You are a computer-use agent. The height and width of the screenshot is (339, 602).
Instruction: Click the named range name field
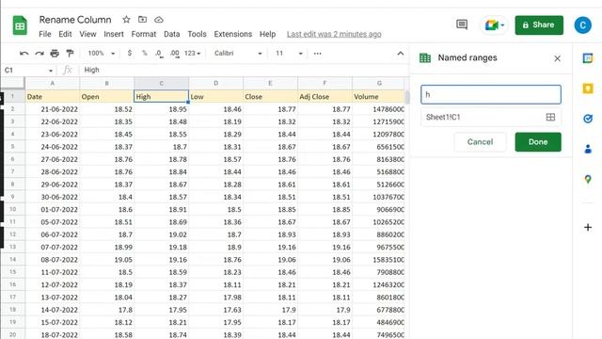point(491,94)
